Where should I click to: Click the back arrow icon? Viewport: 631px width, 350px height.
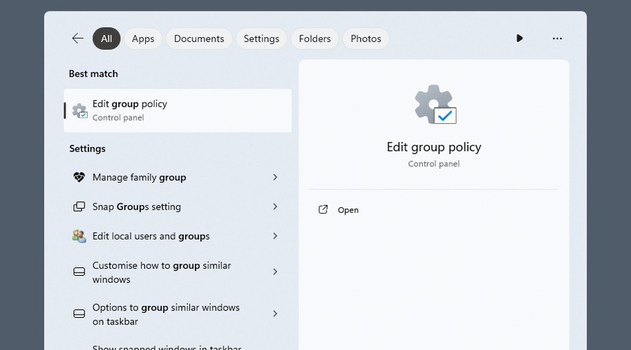[77, 39]
